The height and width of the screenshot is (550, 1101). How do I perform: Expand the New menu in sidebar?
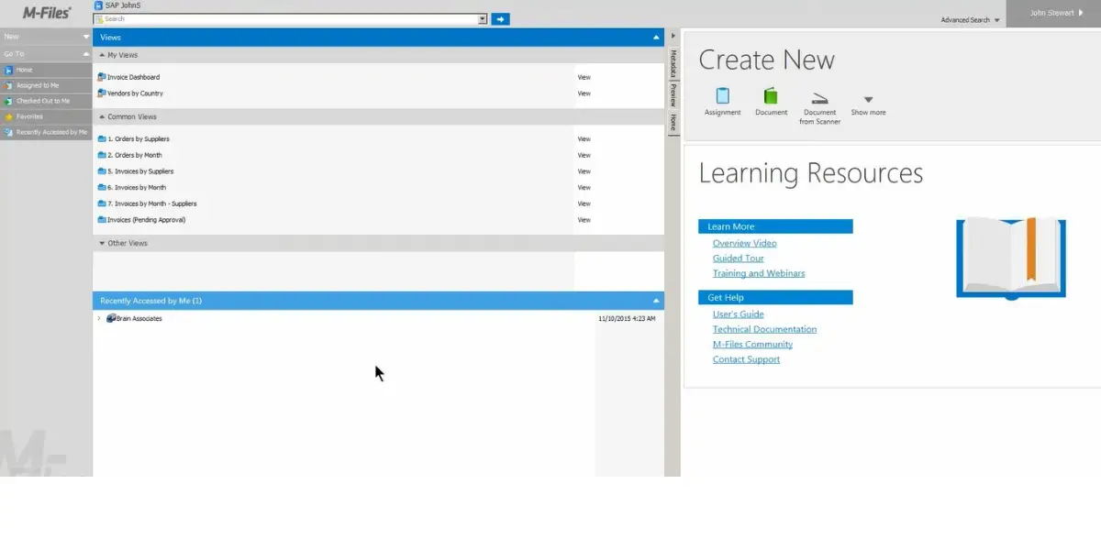pos(46,37)
